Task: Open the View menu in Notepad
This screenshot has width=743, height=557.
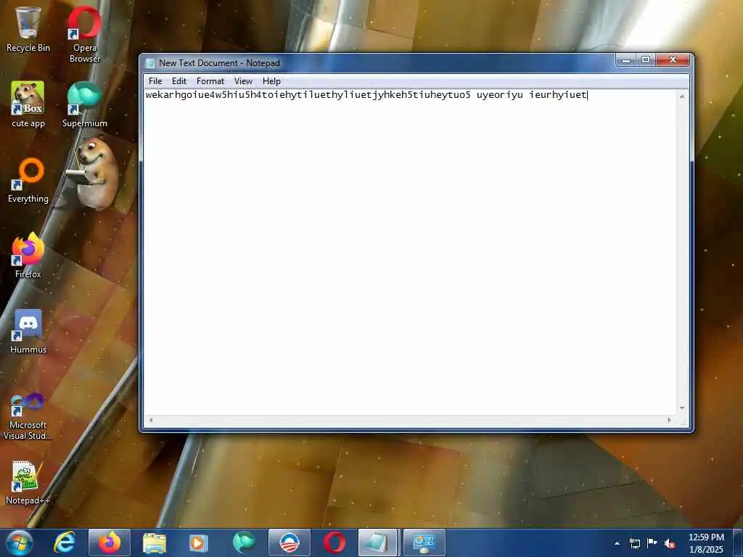Action: pyautogui.click(x=243, y=81)
